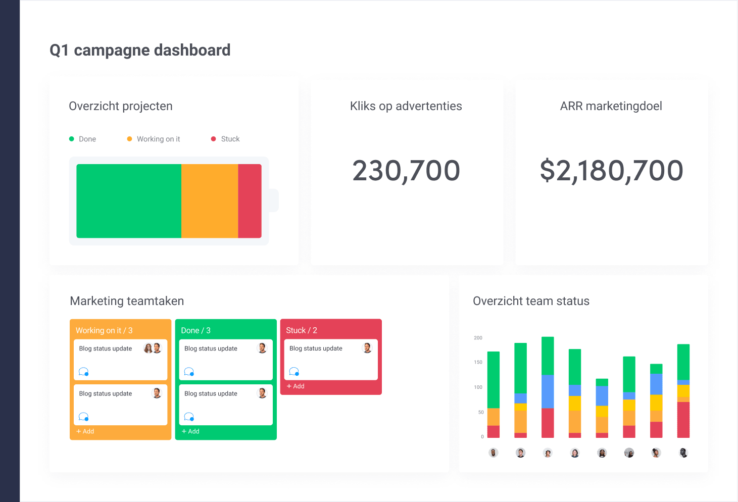Toggle the Working on it legend item
738x502 pixels.
click(154, 139)
